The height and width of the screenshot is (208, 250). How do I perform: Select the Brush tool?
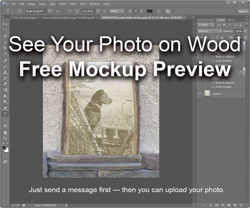(5, 66)
